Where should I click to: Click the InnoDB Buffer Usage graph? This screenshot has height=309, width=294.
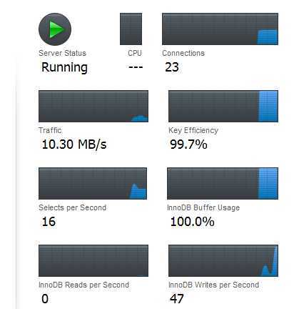pos(223,183)
